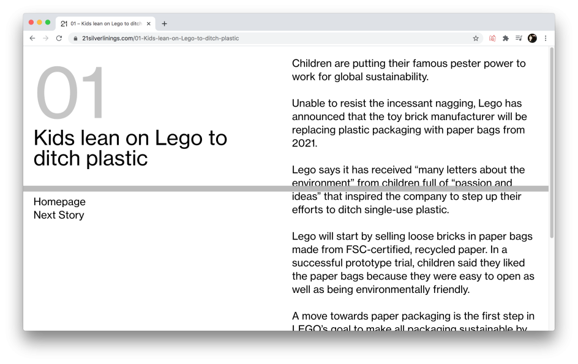Go to the Homepage link
Viewport: 578px width, 364px height.
59,202
